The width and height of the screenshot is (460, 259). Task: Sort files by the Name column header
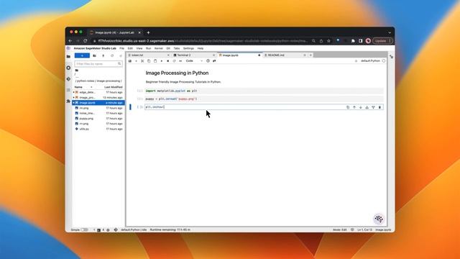(83, 87)
